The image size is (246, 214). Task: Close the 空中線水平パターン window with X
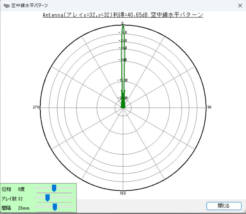pos(240,5)
